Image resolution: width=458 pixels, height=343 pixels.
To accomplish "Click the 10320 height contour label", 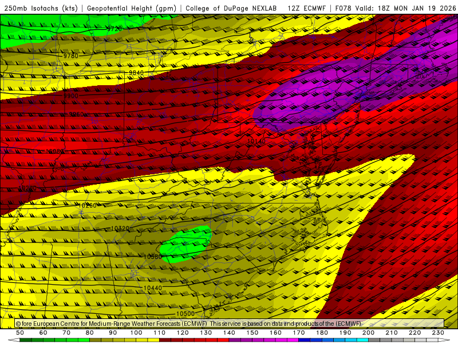I will 120,228.
